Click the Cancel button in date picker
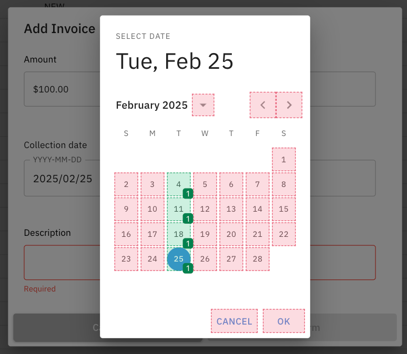 (234, 321)
